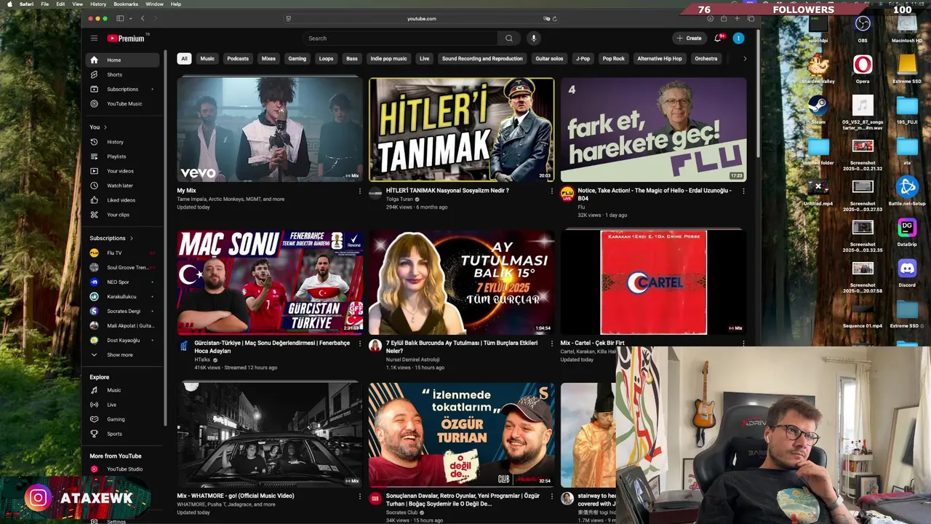Start voice search with microphone icon

(533, 38)
